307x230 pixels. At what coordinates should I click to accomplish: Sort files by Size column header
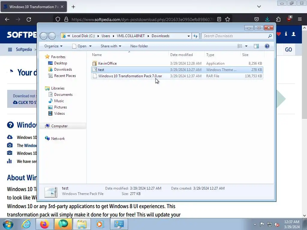tap(252, 55)
